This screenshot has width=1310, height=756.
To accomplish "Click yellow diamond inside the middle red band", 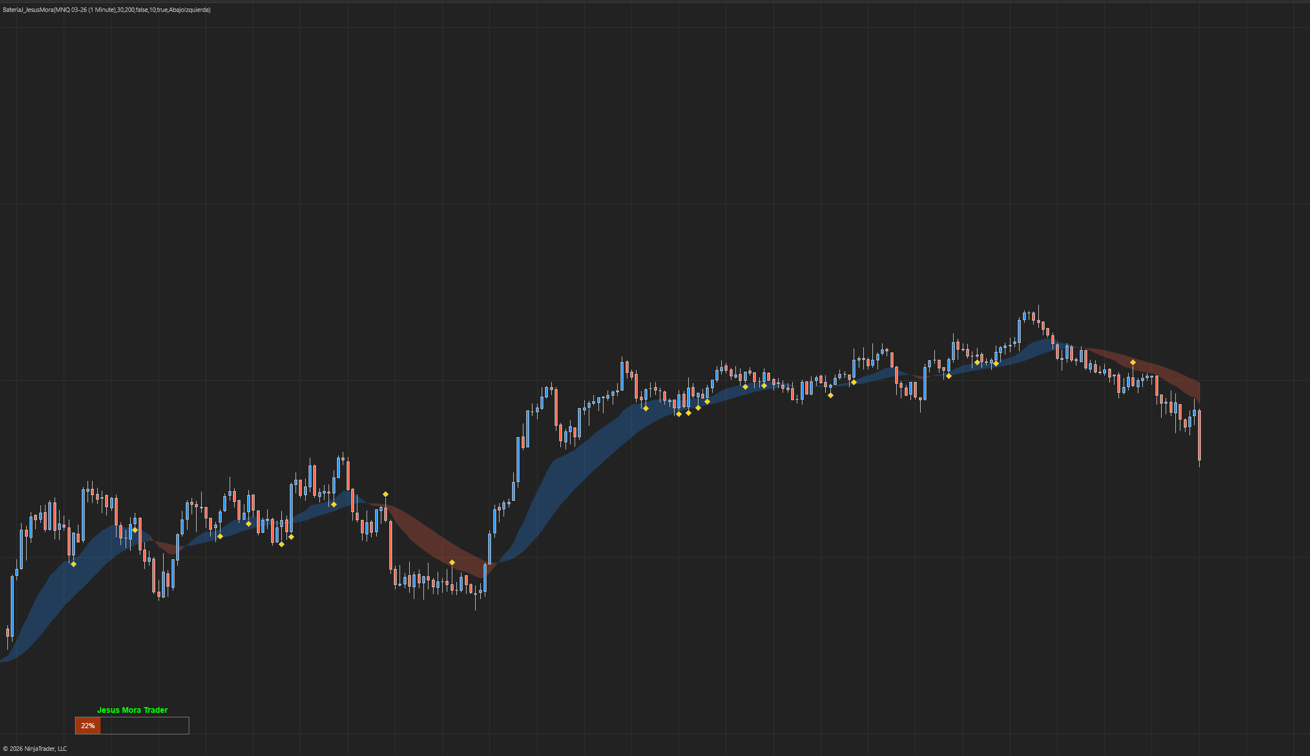I will (452, 562).
